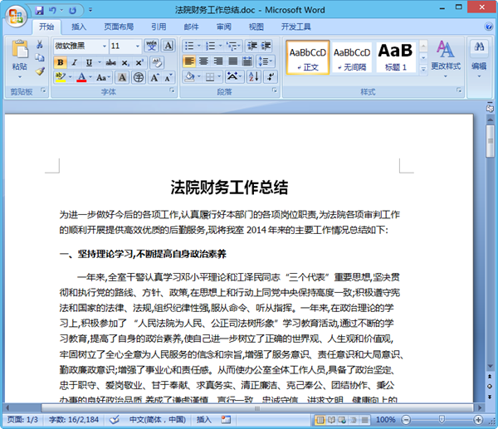The width and height of the screenshot is (498, 429).
Task: Customize the Quick Access Toolbar
Action: 90,11
